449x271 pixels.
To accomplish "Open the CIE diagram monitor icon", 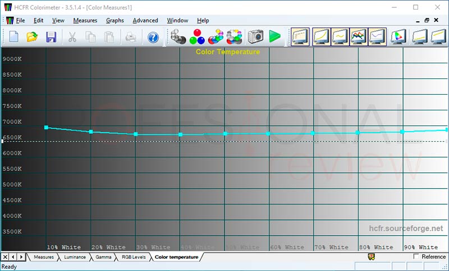I will pos(398,36).
